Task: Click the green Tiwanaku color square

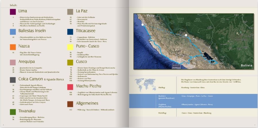Action: (13, 112)
